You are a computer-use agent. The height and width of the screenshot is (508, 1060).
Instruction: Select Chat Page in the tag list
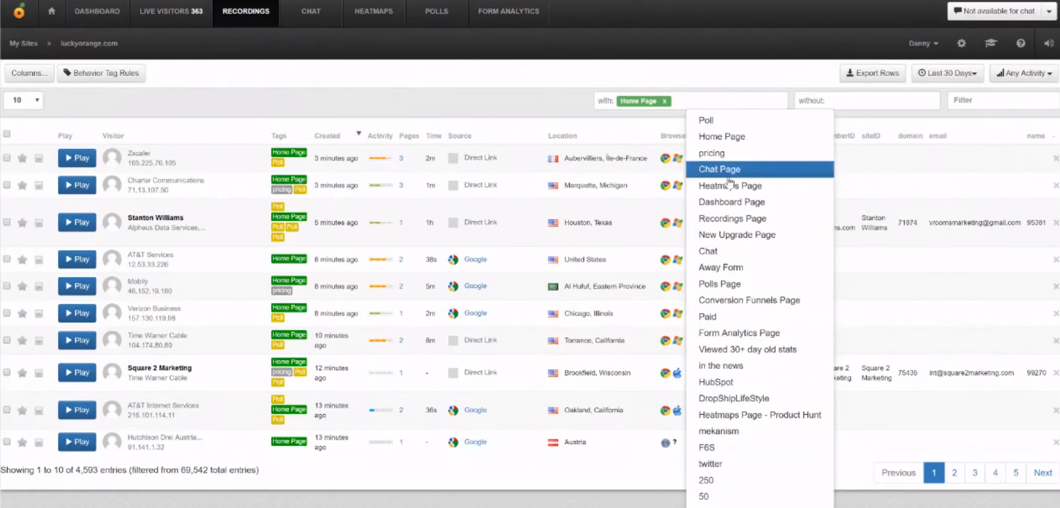pyautogui.click(x=760, y=170)
